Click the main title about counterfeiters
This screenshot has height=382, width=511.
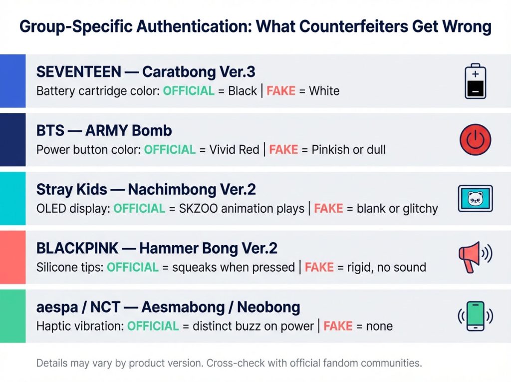pyautogui.click(x=255, y=27)
